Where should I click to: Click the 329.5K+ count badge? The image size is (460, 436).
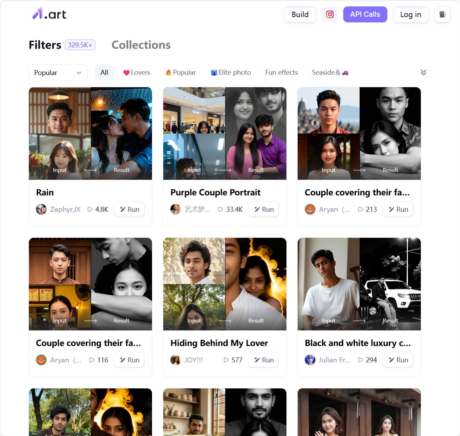pyautogui.click(x=80, y=45)
